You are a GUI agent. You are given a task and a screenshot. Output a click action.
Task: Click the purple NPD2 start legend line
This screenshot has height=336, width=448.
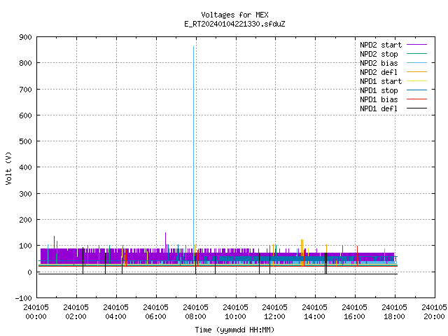point(417,45)
